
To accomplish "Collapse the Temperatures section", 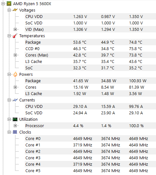I will coord(9,36).
